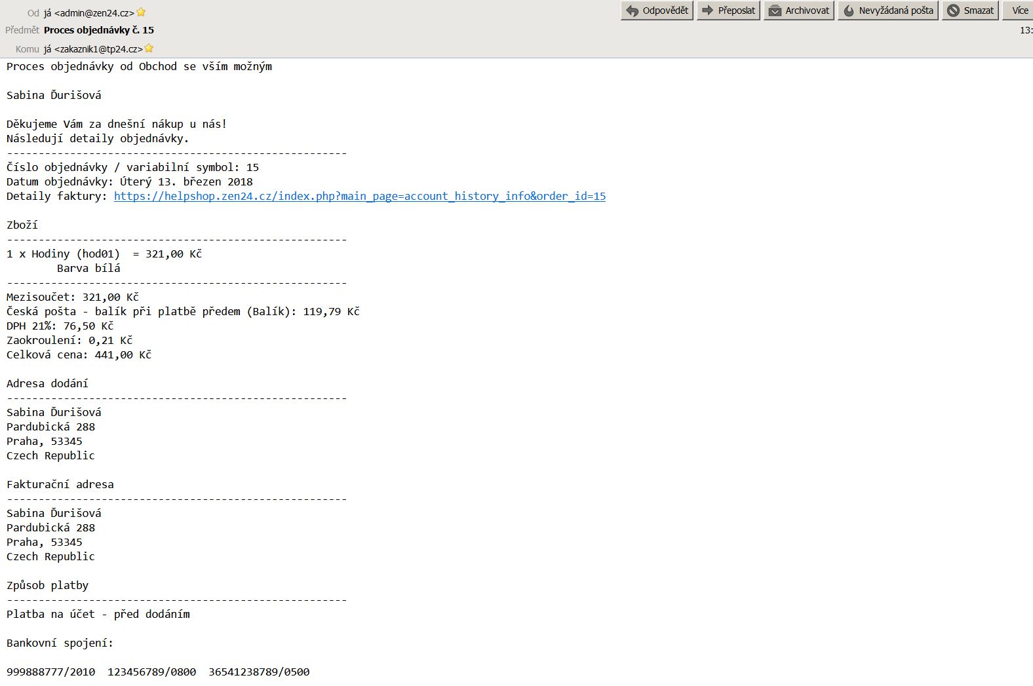Archive the message using Archivovat
Image resolution: width=1033 pixels, height=686 pixels.
pyautogui.click(x=800, y=10)
